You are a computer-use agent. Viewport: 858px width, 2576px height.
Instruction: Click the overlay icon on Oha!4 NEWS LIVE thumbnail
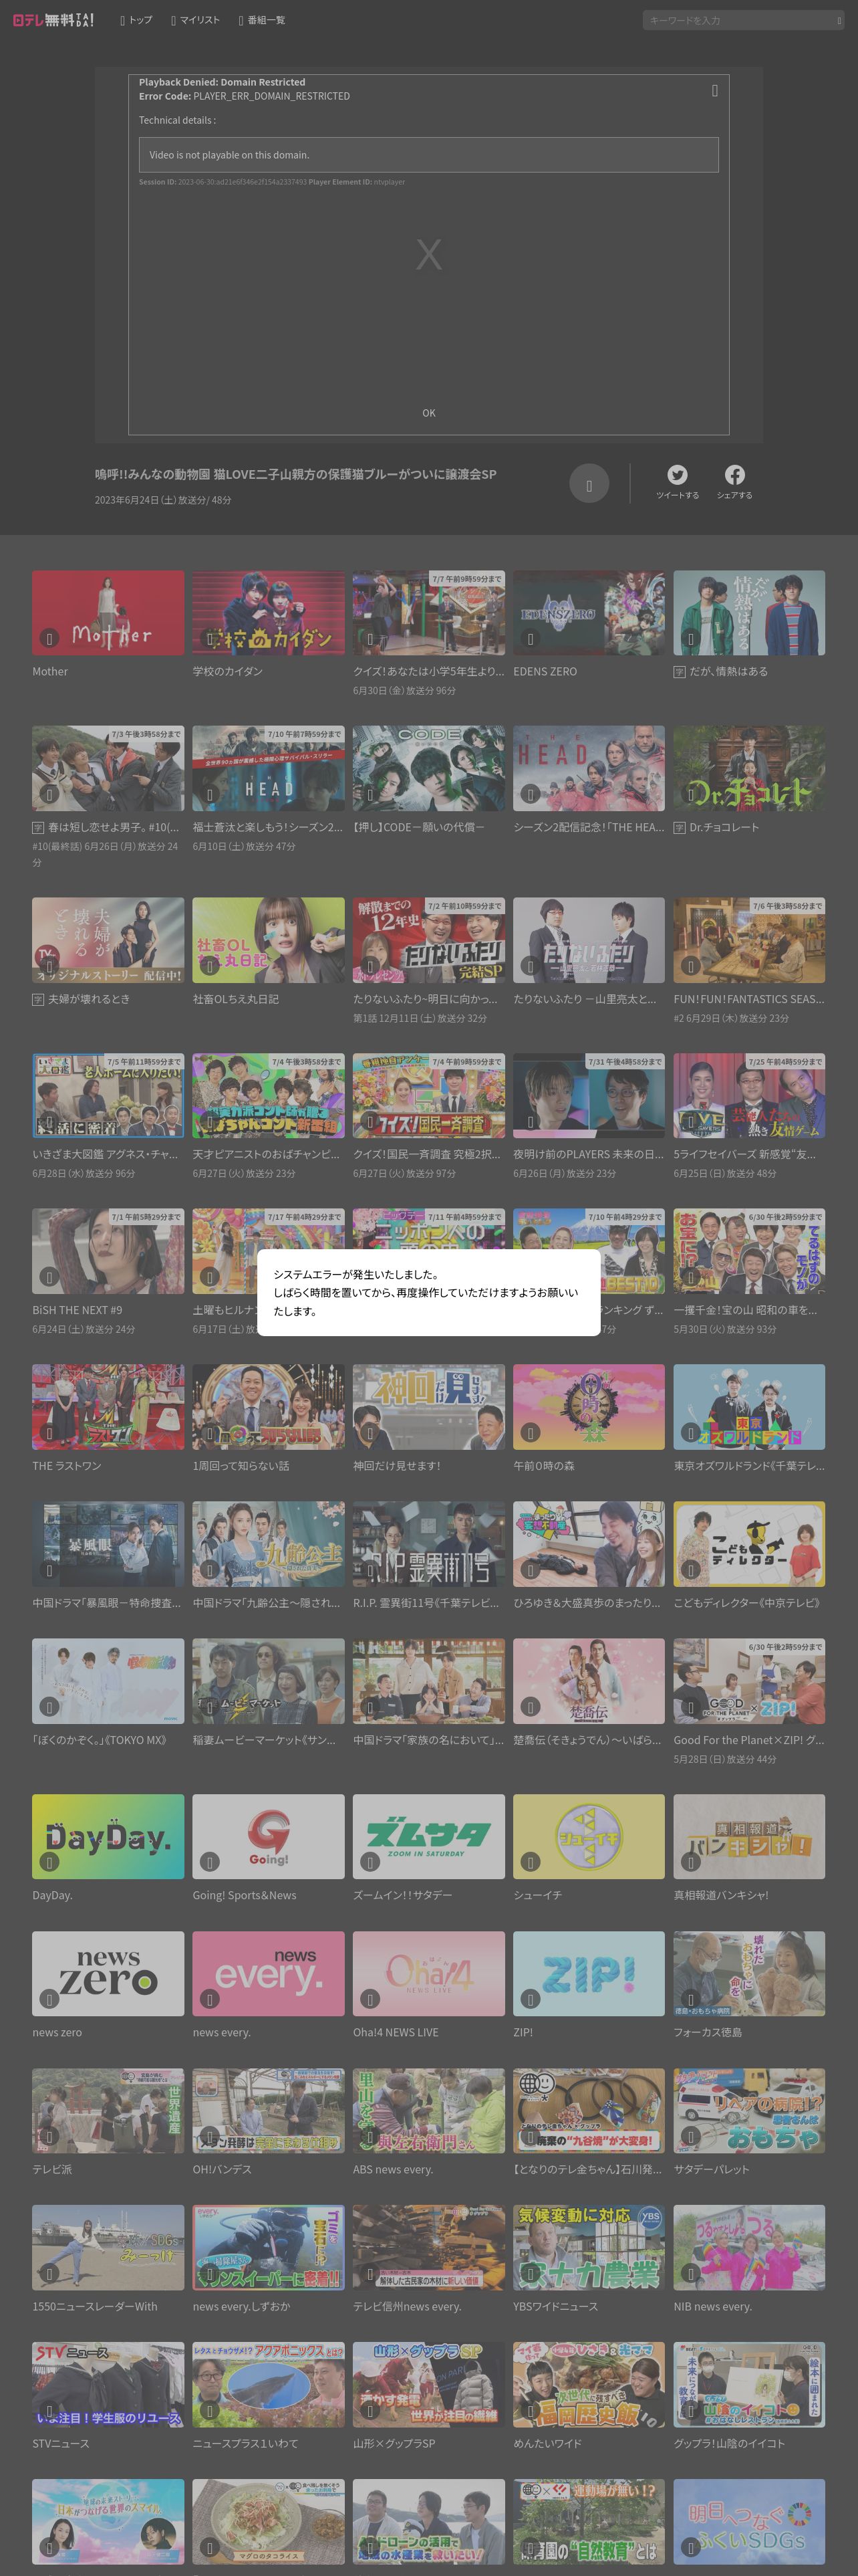370,1999
